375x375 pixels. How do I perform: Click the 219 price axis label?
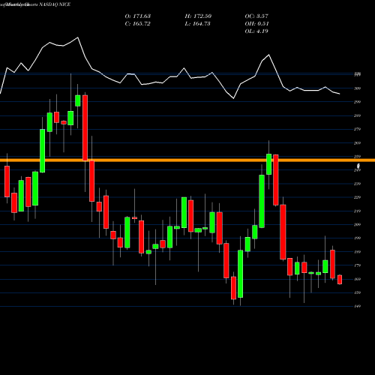click(358, 211)
